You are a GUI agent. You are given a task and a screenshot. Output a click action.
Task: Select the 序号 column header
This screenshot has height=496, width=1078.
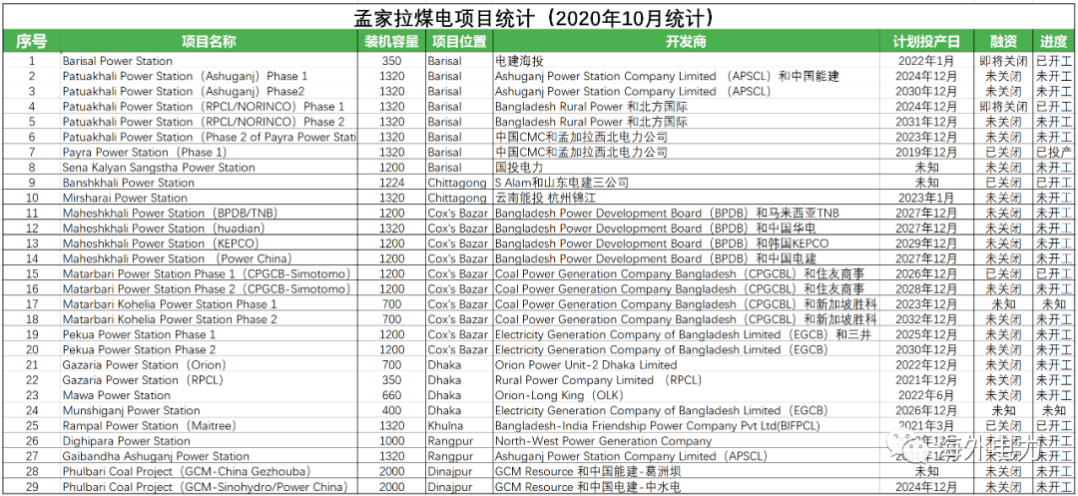[31, 41]
